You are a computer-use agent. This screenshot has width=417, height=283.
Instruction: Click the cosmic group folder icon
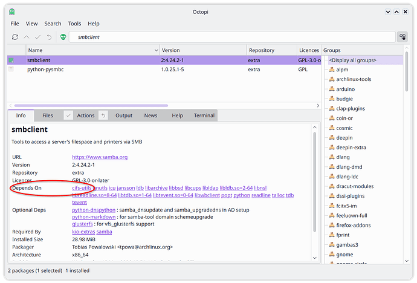coord(332,128)
